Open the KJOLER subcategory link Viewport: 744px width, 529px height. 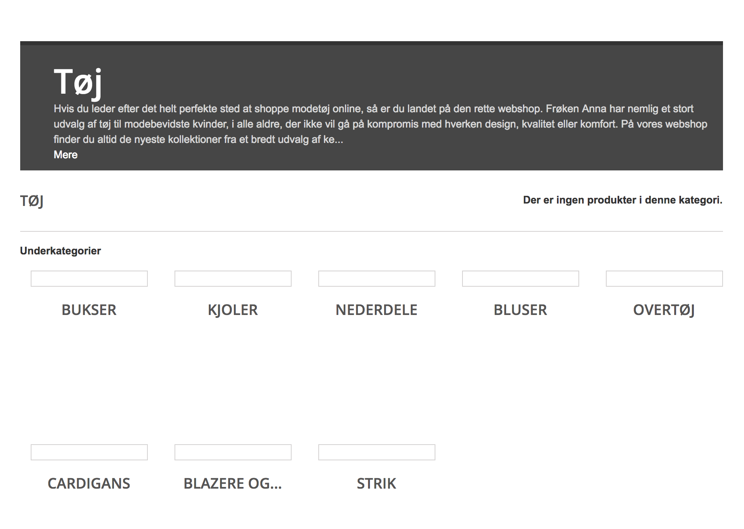click(233, 310)
